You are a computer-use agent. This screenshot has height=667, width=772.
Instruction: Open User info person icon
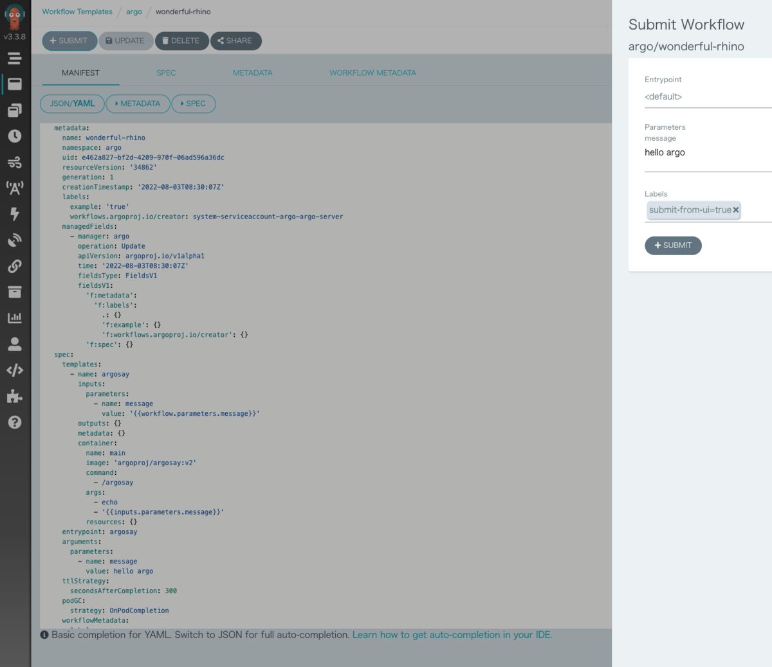[15, 344]
